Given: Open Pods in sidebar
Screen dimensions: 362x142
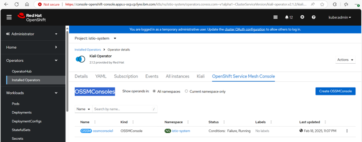Looking at the screenshot, I should [x=15, y=104].
